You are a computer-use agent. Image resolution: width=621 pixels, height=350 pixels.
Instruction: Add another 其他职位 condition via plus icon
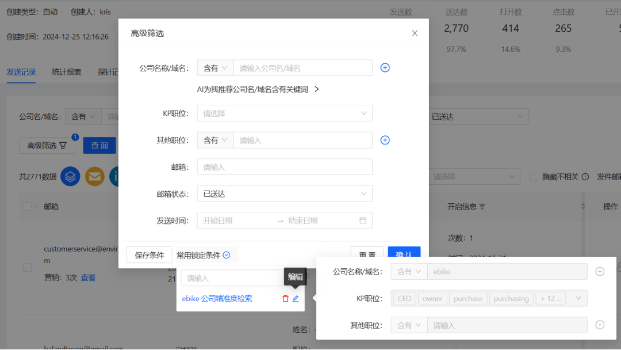tap(385, 140)
